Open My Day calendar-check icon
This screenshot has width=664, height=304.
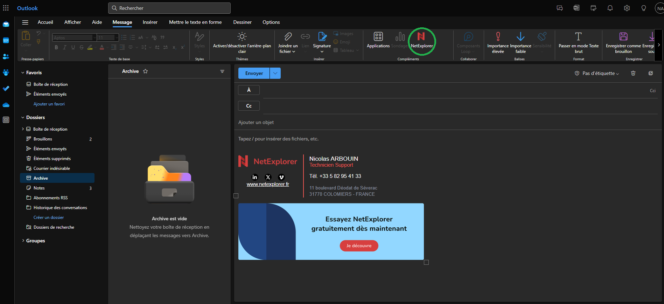click(593, 8)
